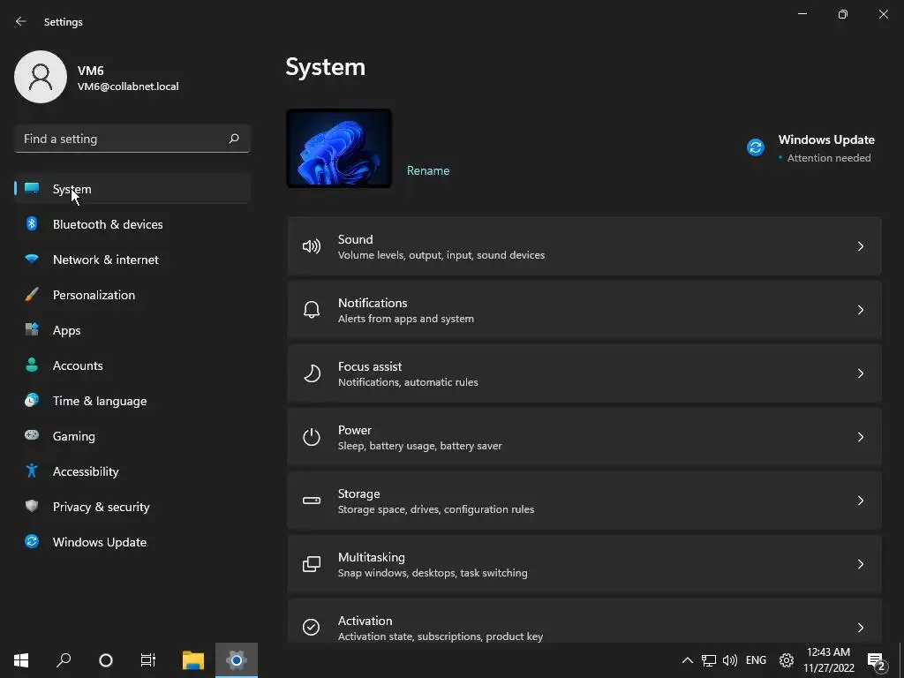The height and width of the screenshot is (678, 904).
Task: Click the Time & language icon
Action: click(x=32, y=401)
